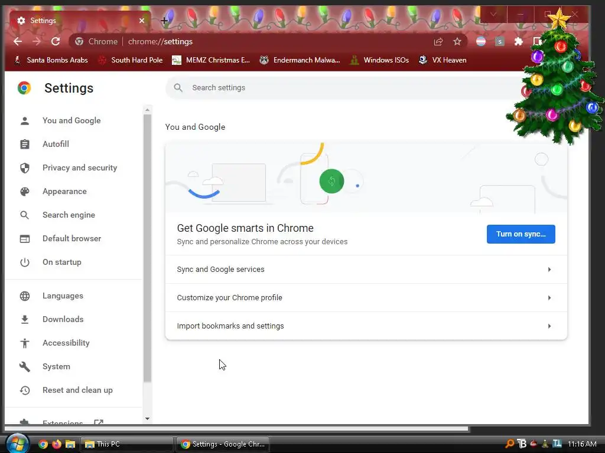Image resolution: width=605 pixels, height=453 pixels.
Task: Open Default browser settings
Action: [x=71, y=238]
